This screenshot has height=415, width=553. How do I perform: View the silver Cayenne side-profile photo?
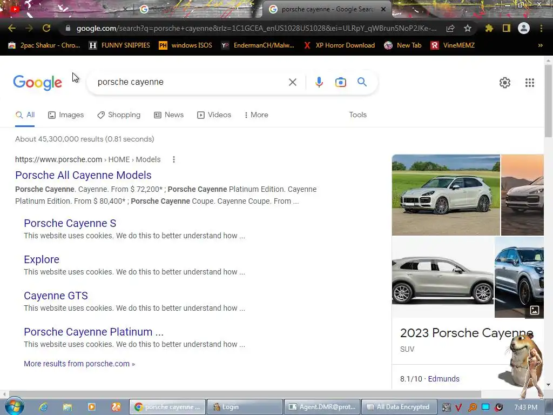tap(443, 277)
